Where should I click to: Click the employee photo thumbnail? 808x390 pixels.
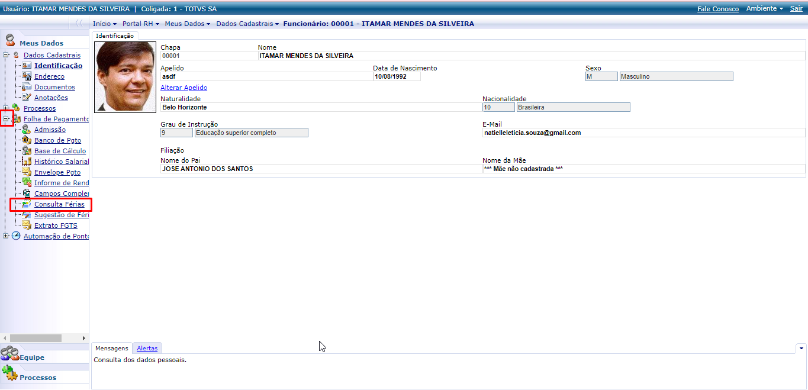(x=125, y=77)
